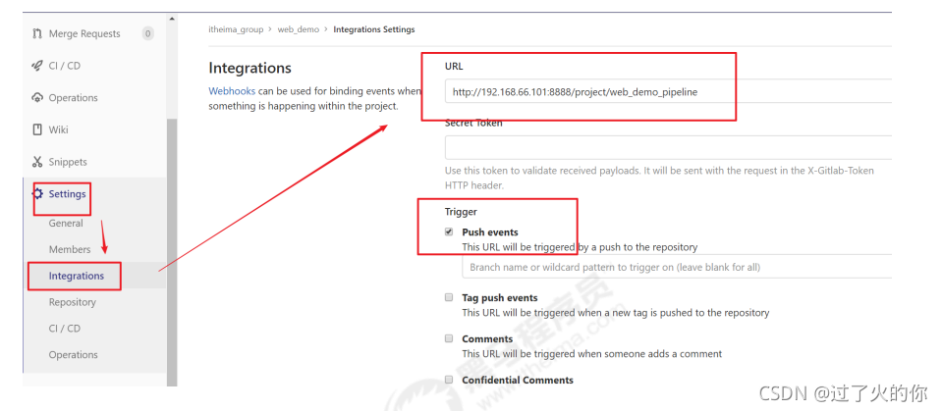Click the Merge Requests count badge
The width and height of the screenshot is (942, 411).
(x=147, y=33)
